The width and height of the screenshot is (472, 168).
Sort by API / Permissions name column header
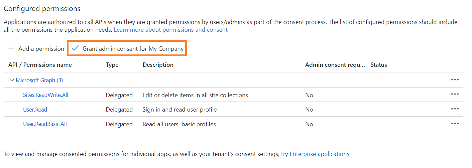40,65
